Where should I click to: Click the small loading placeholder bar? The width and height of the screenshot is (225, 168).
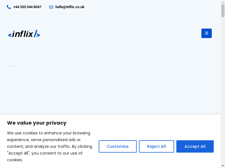pos(14,66)
